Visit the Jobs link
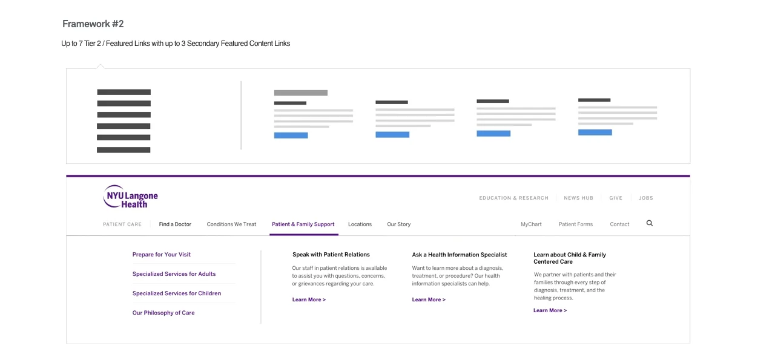The width and height of the screenshot is (775, 363). 646,198
